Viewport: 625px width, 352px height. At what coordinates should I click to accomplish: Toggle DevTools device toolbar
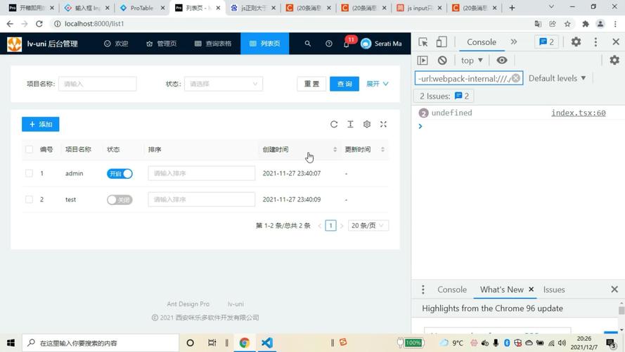(x=442, y=42)
